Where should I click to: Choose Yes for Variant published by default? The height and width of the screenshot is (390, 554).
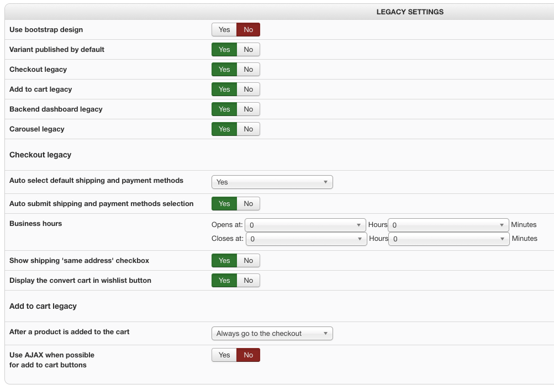tap(224, 50)
